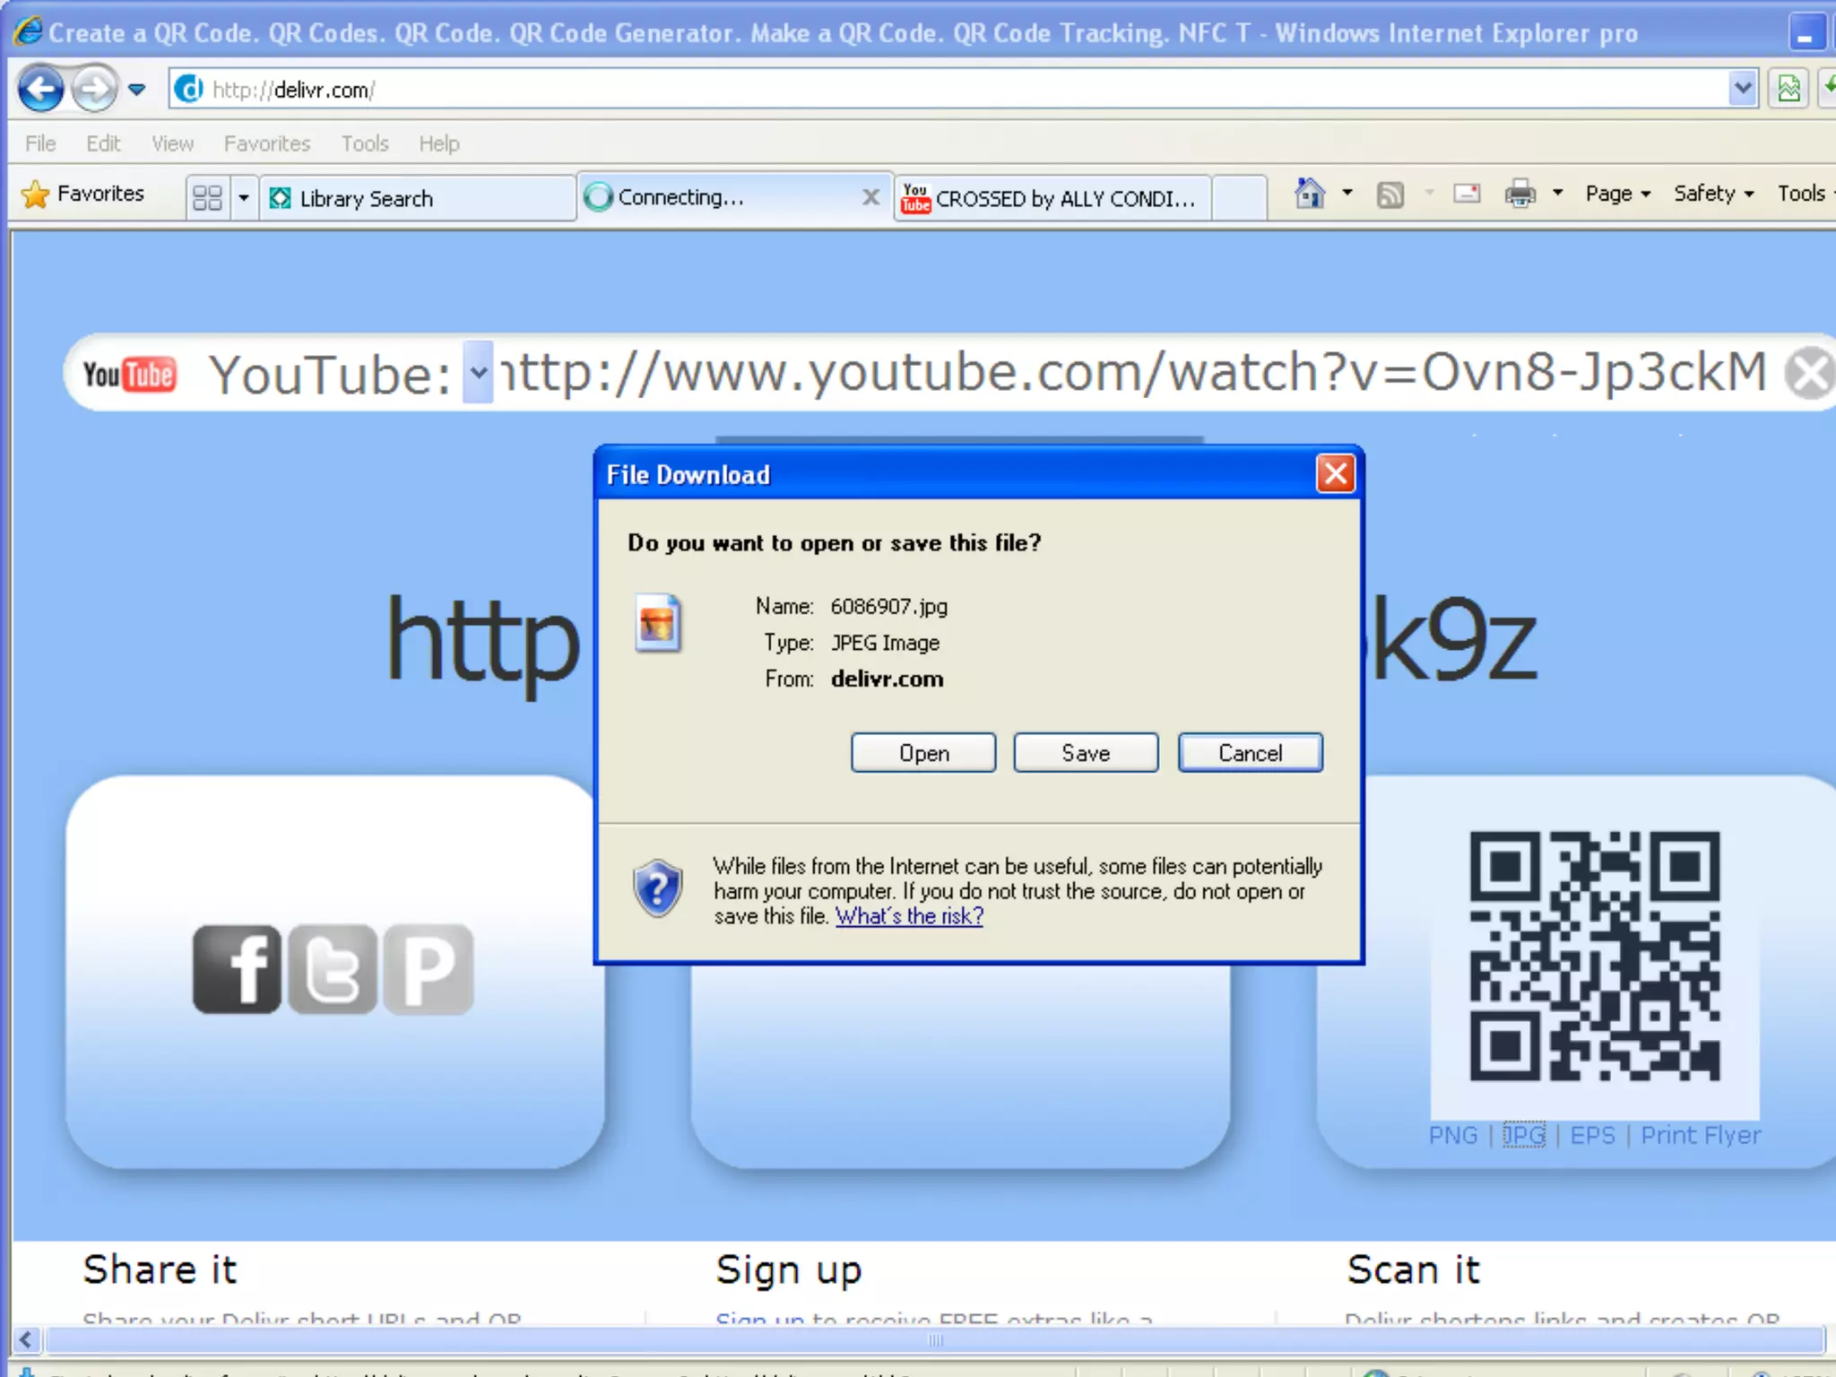Open the Quick Tabs grid button
Image resolution: width=1836 pixels, height=1377 pixels.
207,197
